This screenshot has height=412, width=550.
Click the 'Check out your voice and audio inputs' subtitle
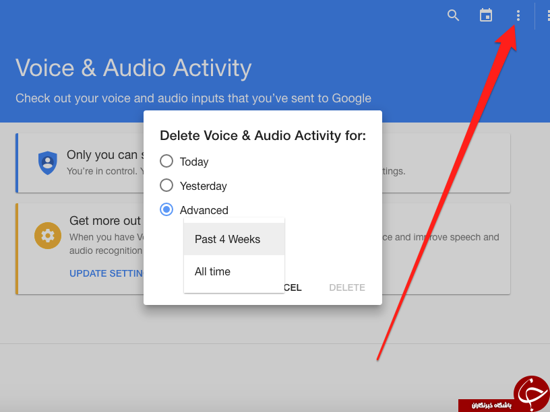[x=193, y=98]
